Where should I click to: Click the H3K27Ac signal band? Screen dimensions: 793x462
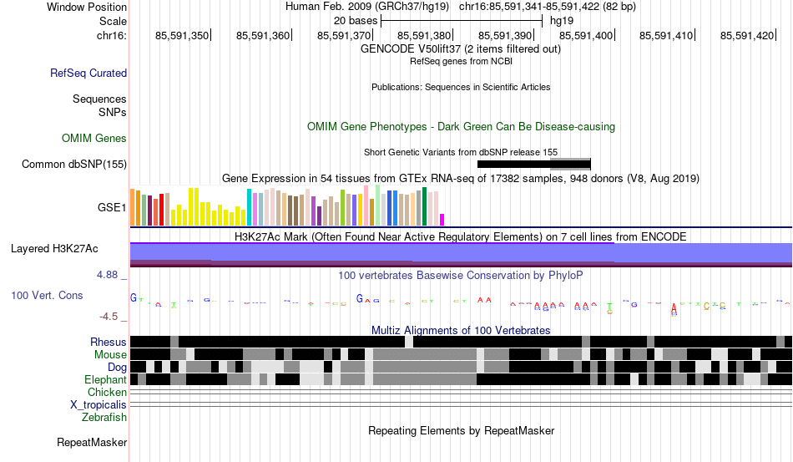click(462, 255)
